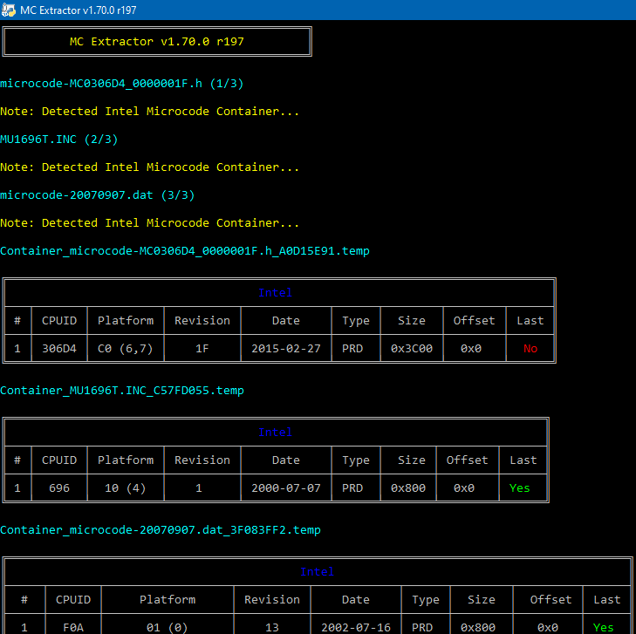Click 'Container_microcode-20070907.dat_3F083FF2.temp'

click(x=161, y=530)
